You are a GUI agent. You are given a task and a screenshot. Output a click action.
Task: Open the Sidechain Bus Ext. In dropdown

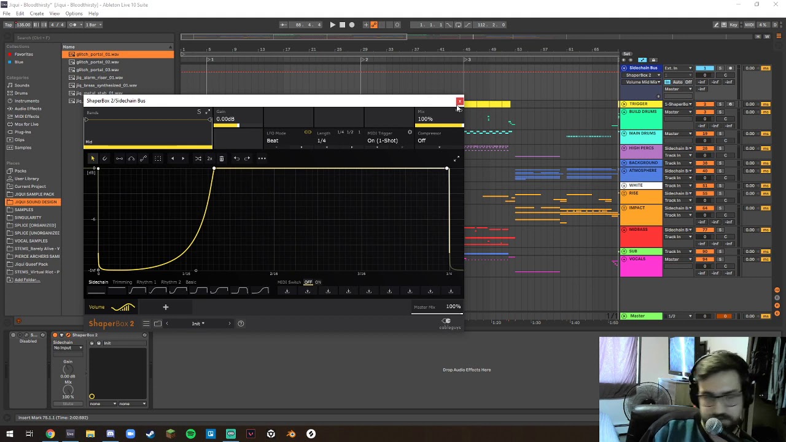point(678,68)
